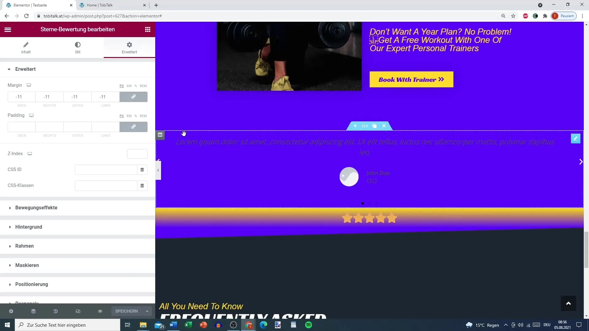This screenshot has height=331, width=589.
Task: Open Excel from the taskbar
Action: coord(188,325)
